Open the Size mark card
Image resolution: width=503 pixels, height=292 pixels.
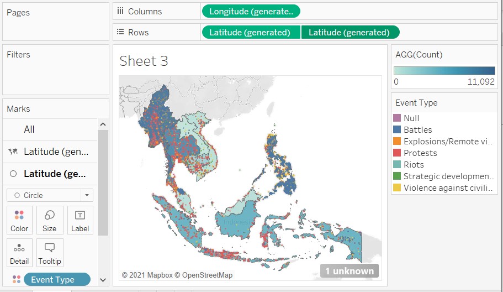click(49, 220)
